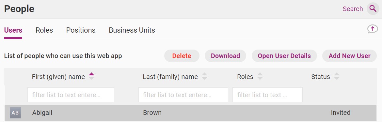
Task: Click the magnifying glass search icon
Action: pos(373,9)
